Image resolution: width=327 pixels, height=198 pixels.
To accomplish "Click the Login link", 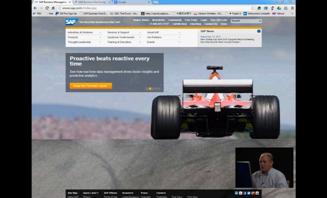I will [x=204, y=20].
